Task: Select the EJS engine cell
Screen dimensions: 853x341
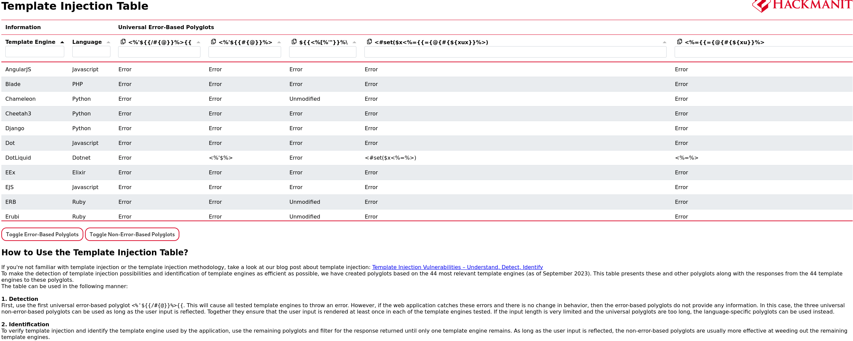Action: pos(9,187)
